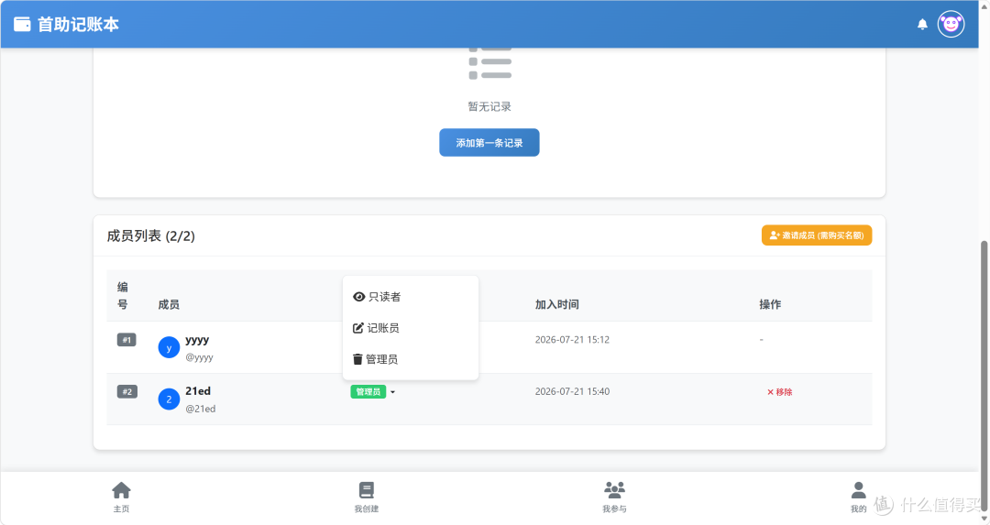Image resolution: width=990 pixels, height=525 pixels.
Task: Click the trash icon beside 管理员 option
Action: [x=357, y=359]
